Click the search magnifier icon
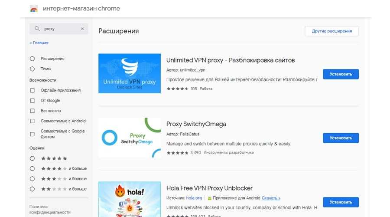Screen dimensions: 390x217 [x=36, y=29]
